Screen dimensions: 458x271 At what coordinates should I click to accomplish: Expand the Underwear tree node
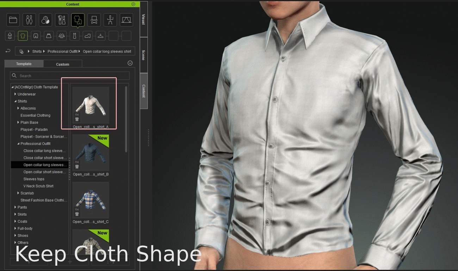tap(15, 94)
